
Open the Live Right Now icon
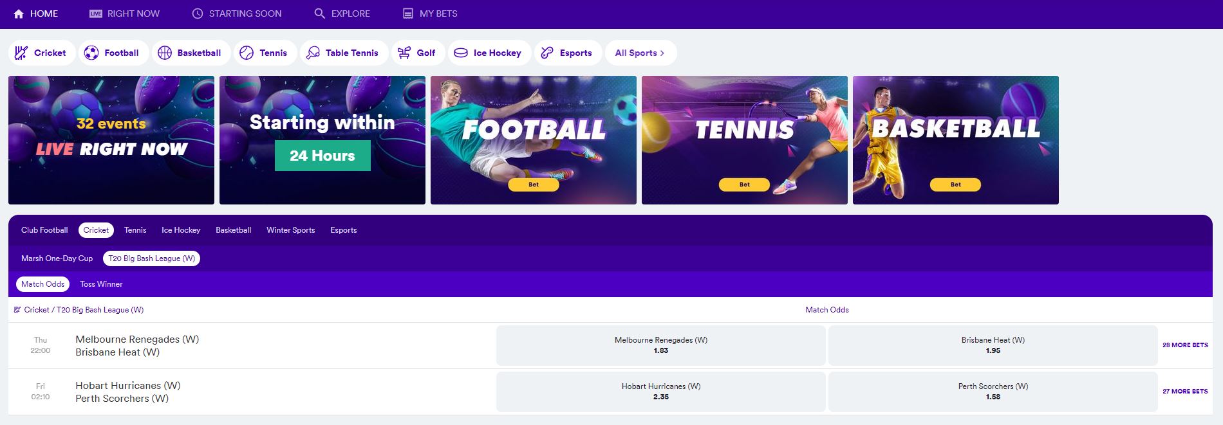pyautogui.click(x=96, y=14)
